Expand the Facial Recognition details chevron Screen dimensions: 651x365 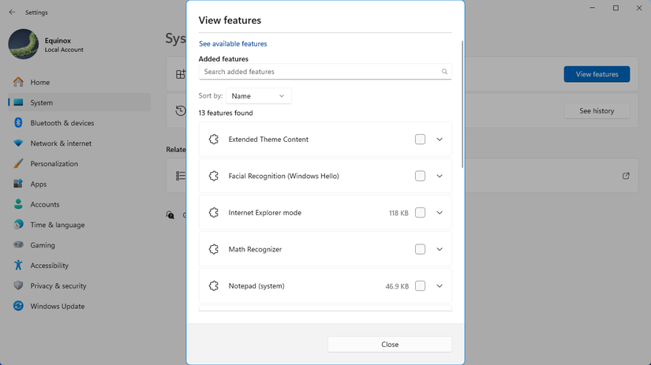pos(440,176)
